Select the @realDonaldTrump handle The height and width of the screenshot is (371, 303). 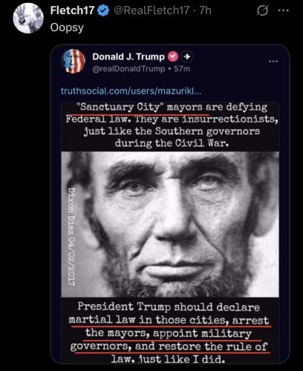pyautogui.click(x=128, y=68)
